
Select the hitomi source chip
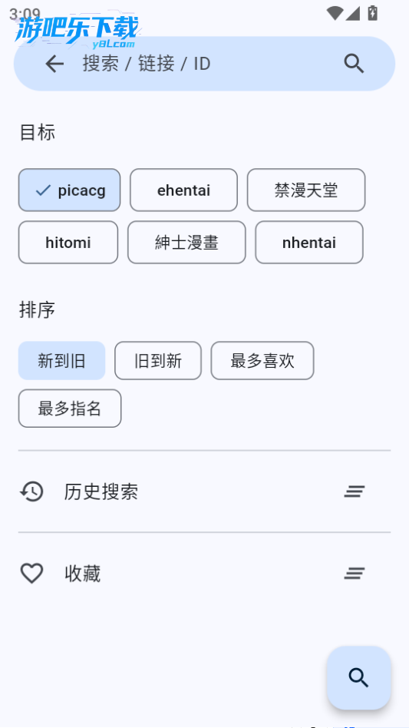[68, 243]
